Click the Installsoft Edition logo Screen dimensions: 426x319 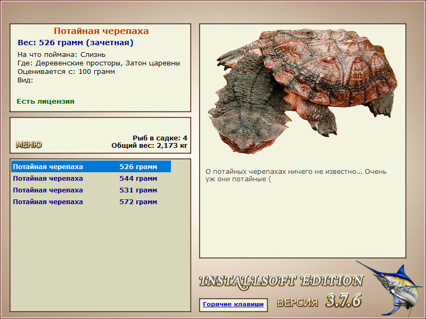[x=281, y=282]
